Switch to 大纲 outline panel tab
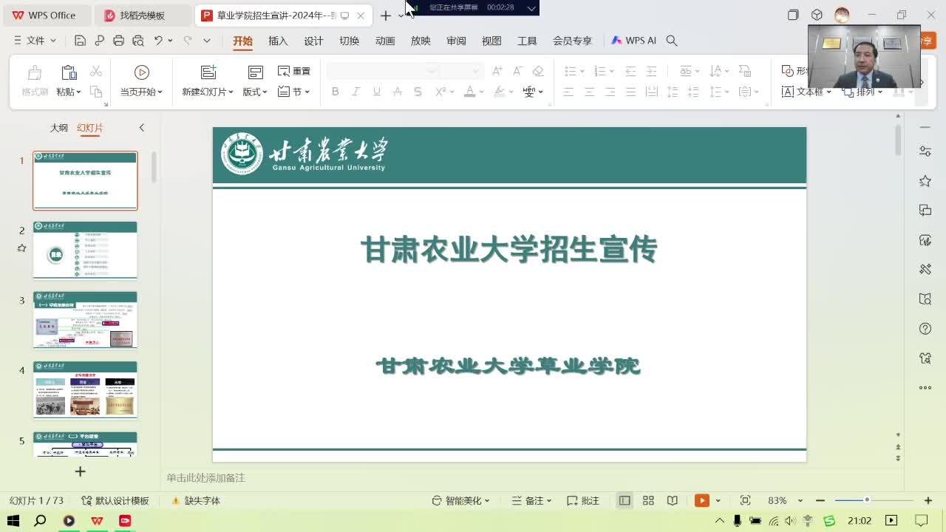The height and width of the screenshot is (532, 946). click(x=59, y=128)
